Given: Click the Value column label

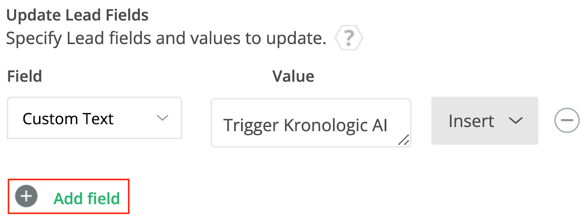Looking at the screenshot, I should [293, 76].
